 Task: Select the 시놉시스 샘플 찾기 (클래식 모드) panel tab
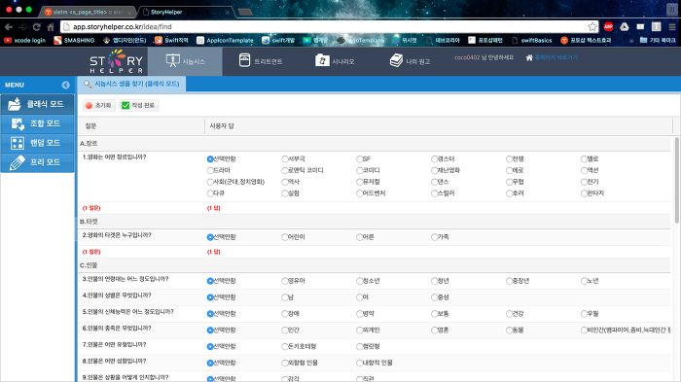(x=131, y=84)
